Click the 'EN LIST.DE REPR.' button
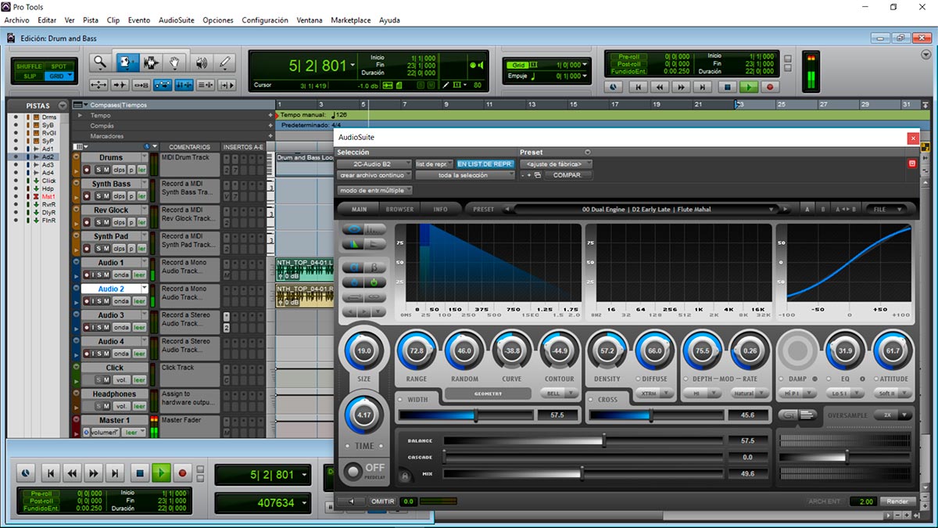 [485, 164]
